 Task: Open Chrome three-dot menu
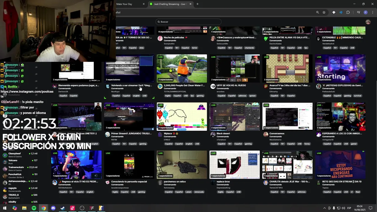[373, 12]
